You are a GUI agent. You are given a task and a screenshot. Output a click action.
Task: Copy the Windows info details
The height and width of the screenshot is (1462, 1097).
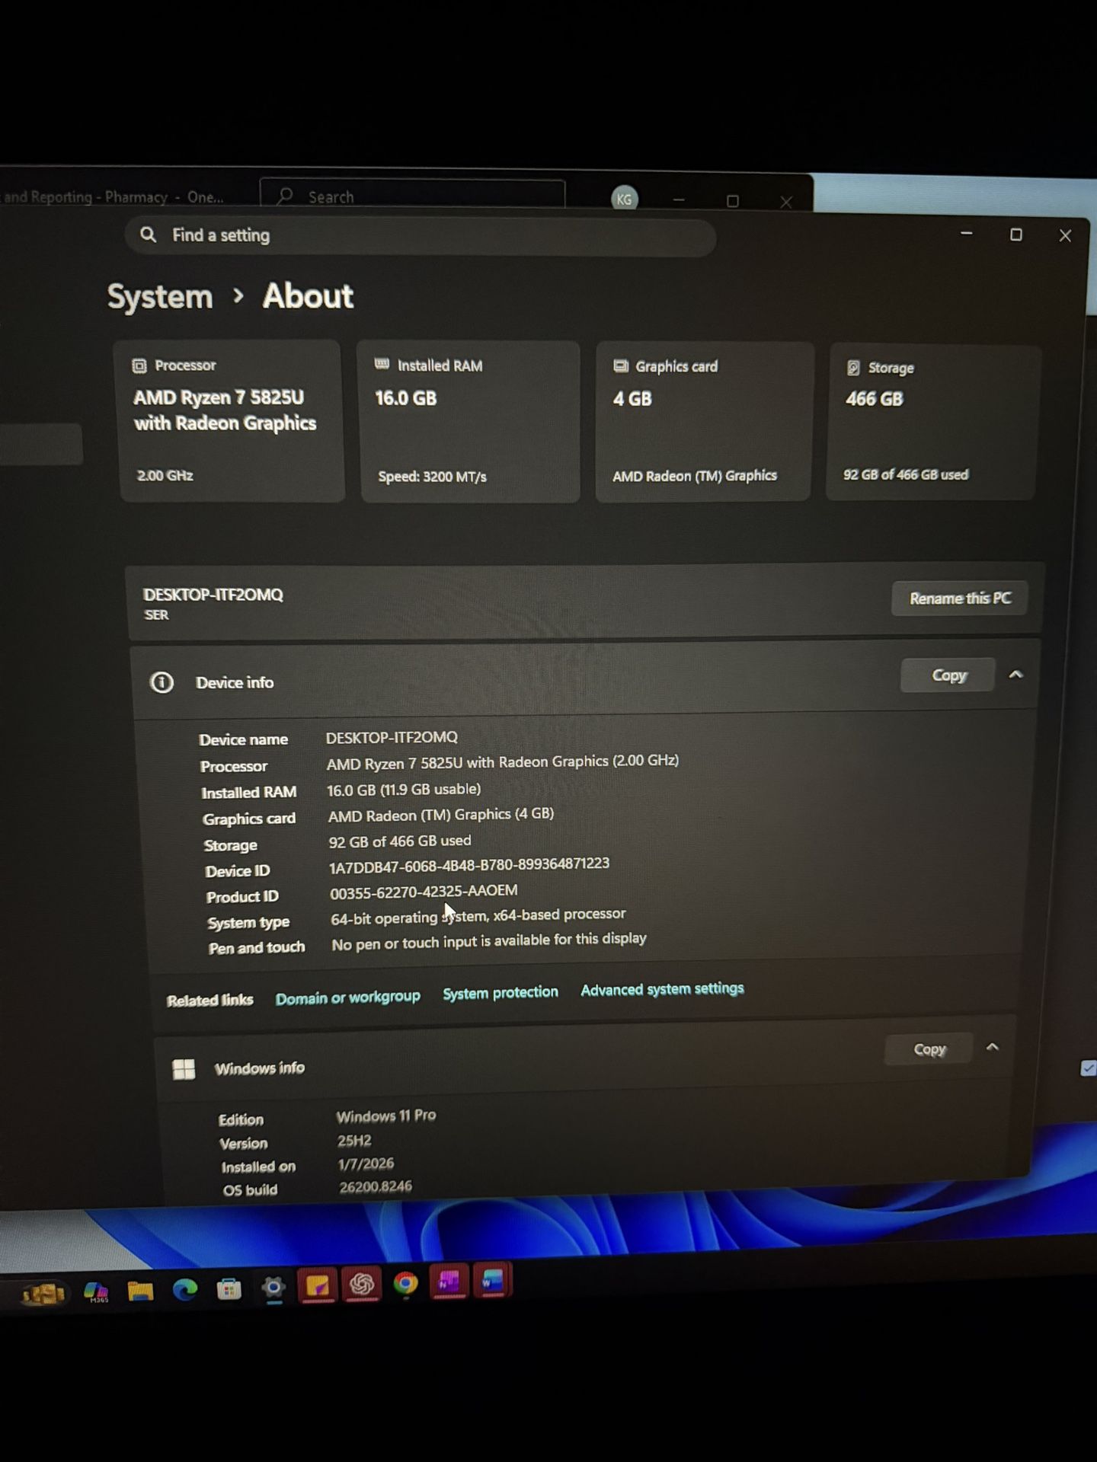pos(929,1049)
